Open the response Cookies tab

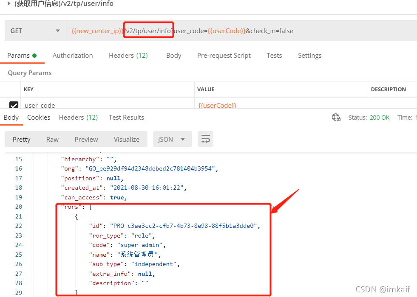point(39,117)
